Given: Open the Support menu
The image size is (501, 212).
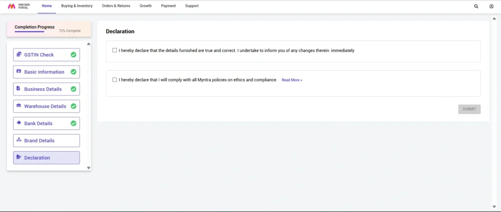Looking at the screenshot, I should [x=192, y=6].
